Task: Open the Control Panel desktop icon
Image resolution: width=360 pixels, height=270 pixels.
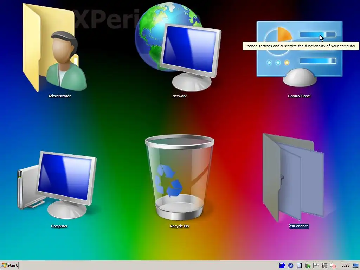Action: point(300,54)
